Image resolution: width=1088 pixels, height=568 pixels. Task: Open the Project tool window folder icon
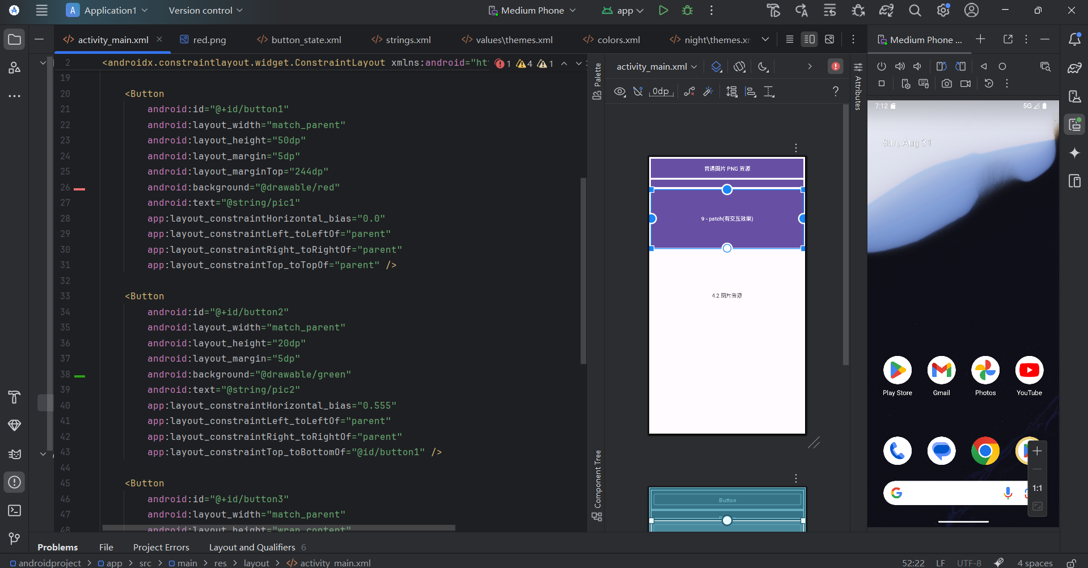point(15,40)
